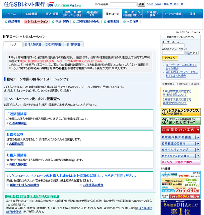Click the arrow on 口座開設のご案内 banner
Viewport: 204px width, 215px height.
[198, 130]
